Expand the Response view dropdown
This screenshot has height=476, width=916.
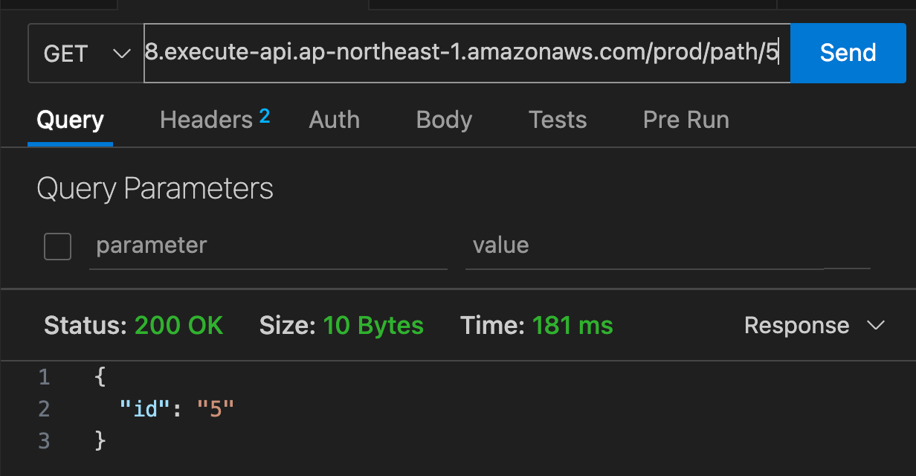(x=814, y=325)
